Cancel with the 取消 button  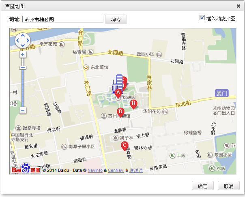click(228, 186)
